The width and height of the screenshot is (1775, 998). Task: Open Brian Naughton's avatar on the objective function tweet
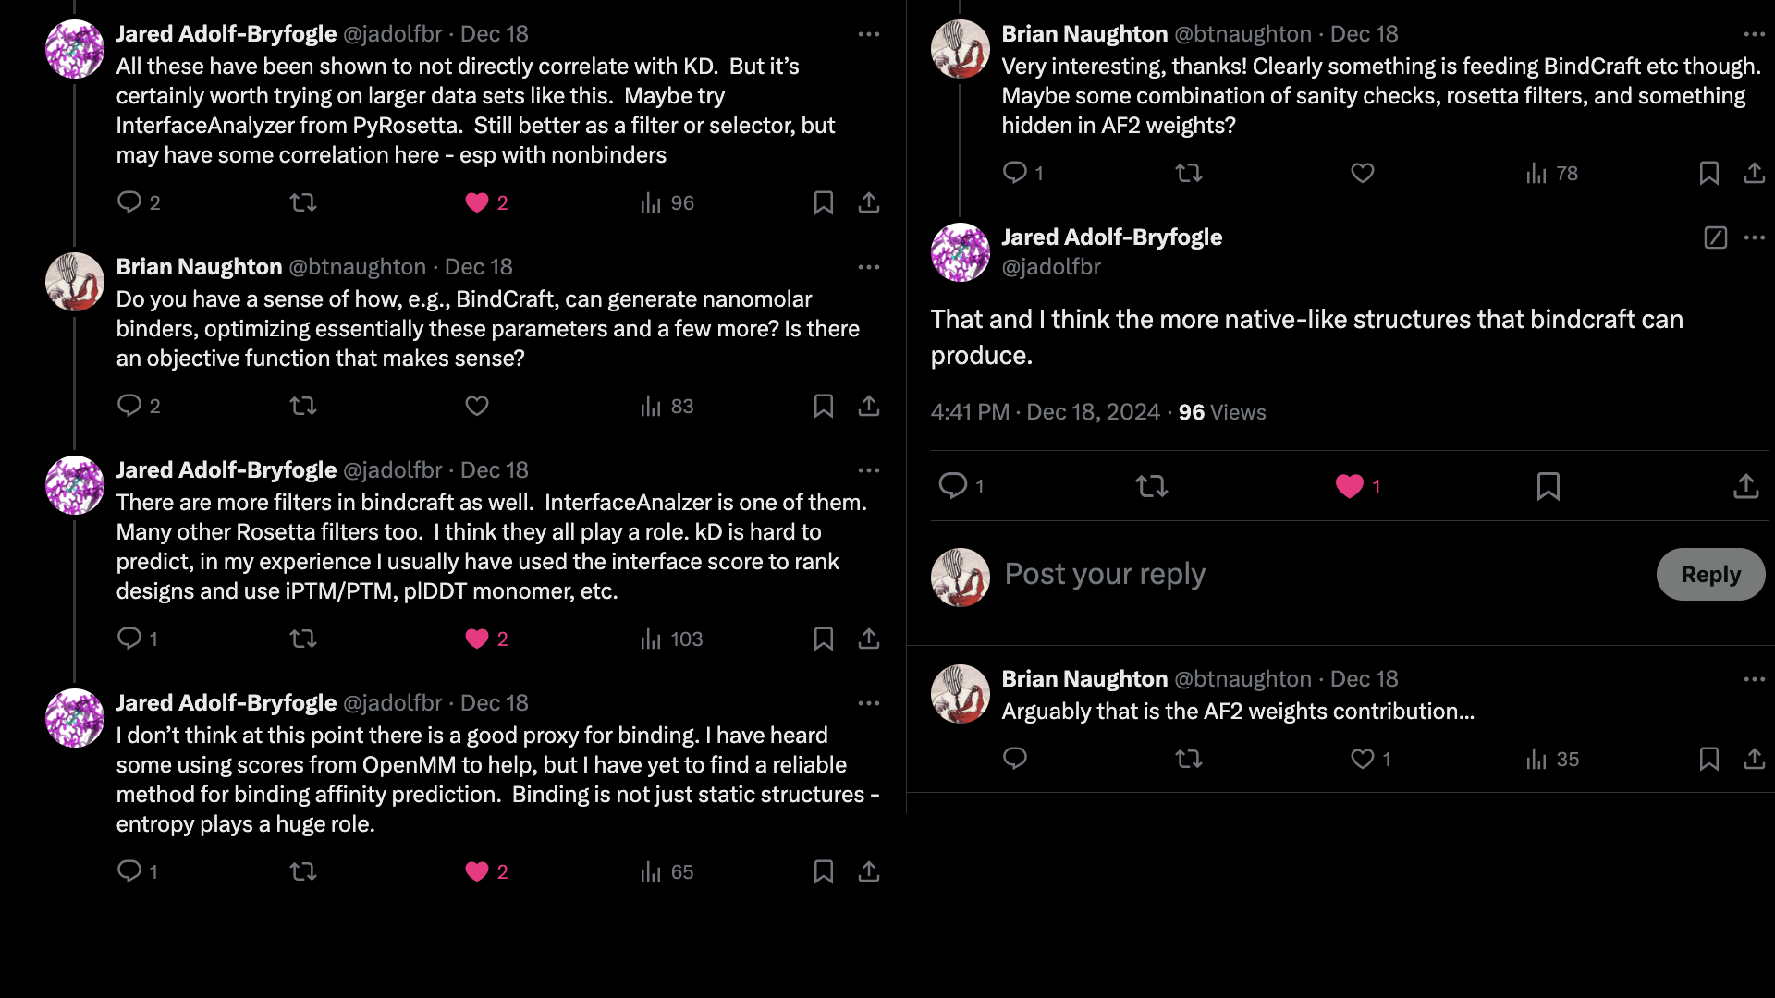pos(75,282)
